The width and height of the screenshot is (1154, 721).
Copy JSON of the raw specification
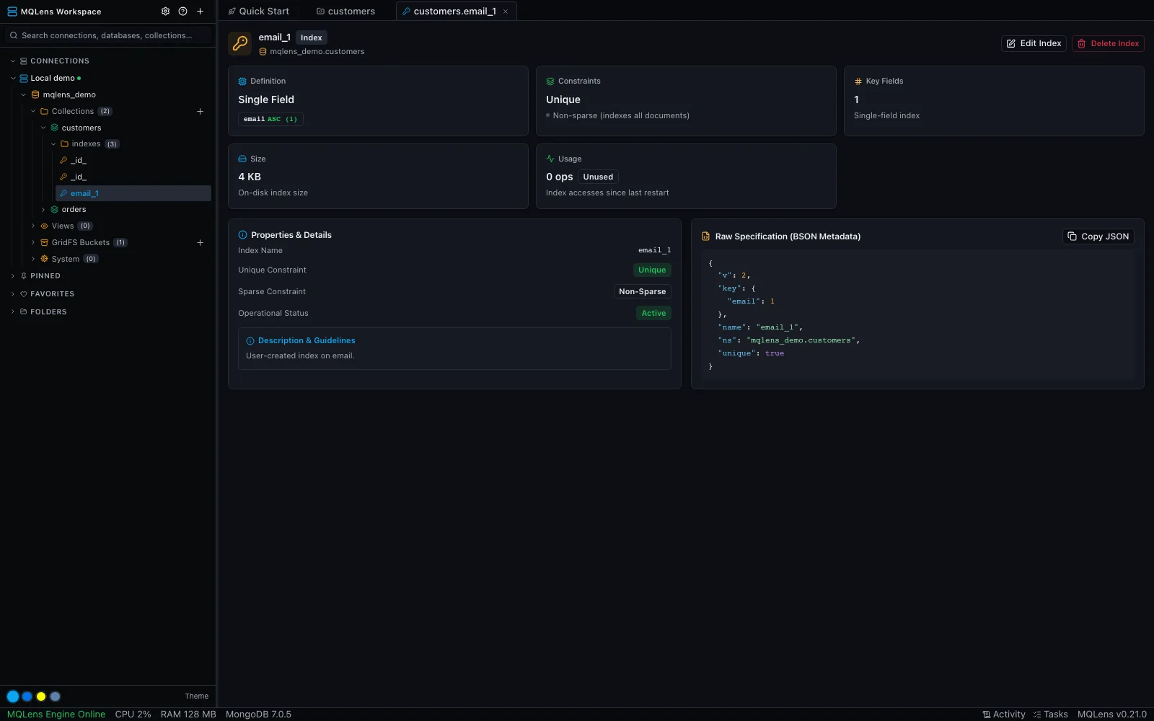pos(1098,236)
